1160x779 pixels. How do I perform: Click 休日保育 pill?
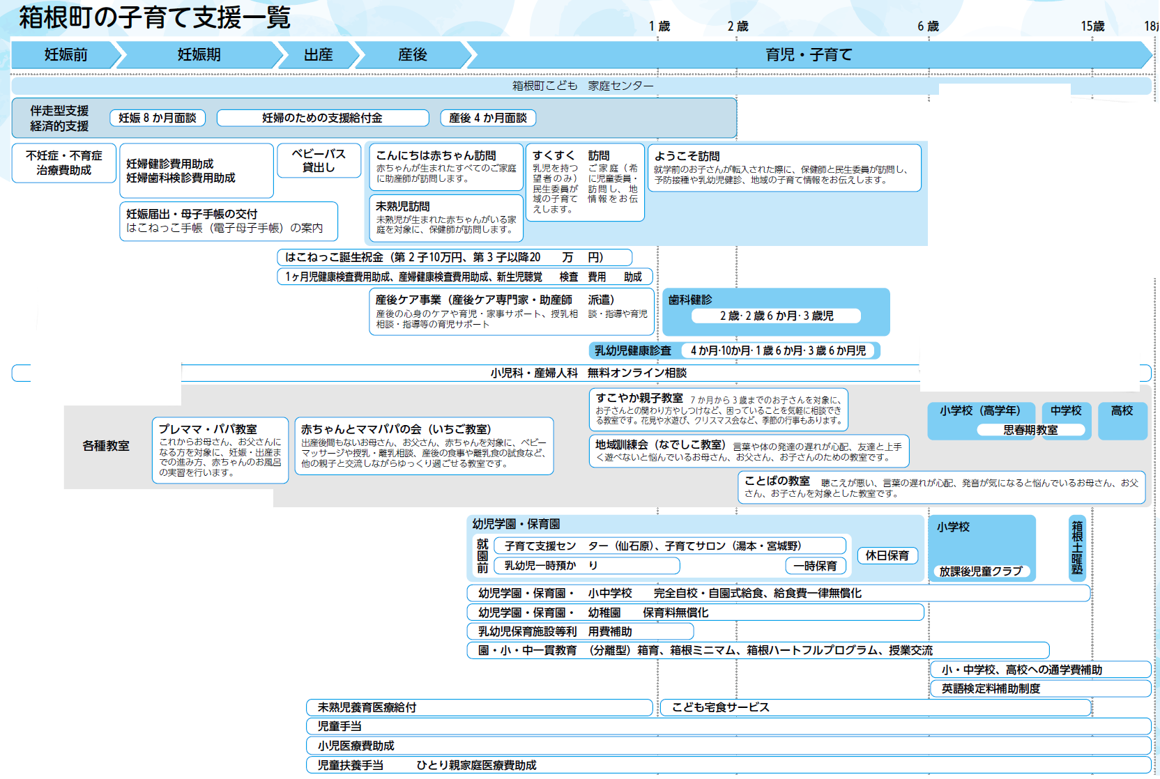887,555
